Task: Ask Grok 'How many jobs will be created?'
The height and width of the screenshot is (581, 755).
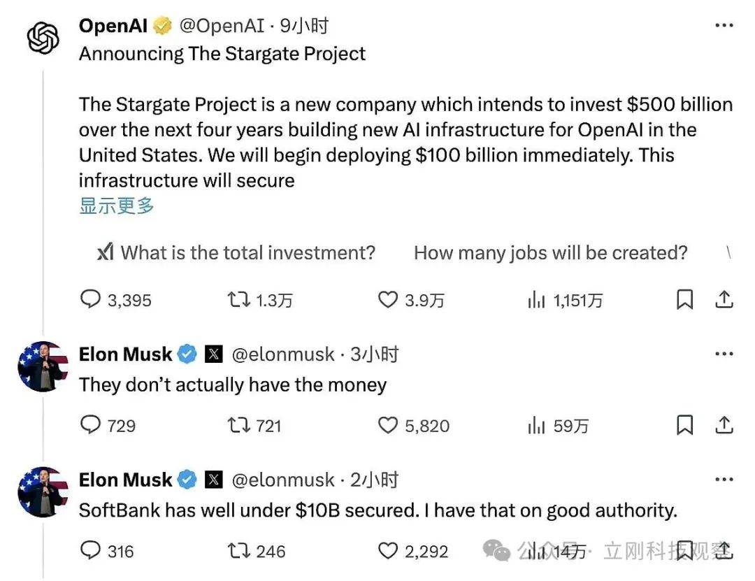Action: [550, 252]
